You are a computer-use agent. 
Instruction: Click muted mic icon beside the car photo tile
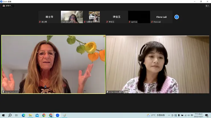[x=85, y=22]
